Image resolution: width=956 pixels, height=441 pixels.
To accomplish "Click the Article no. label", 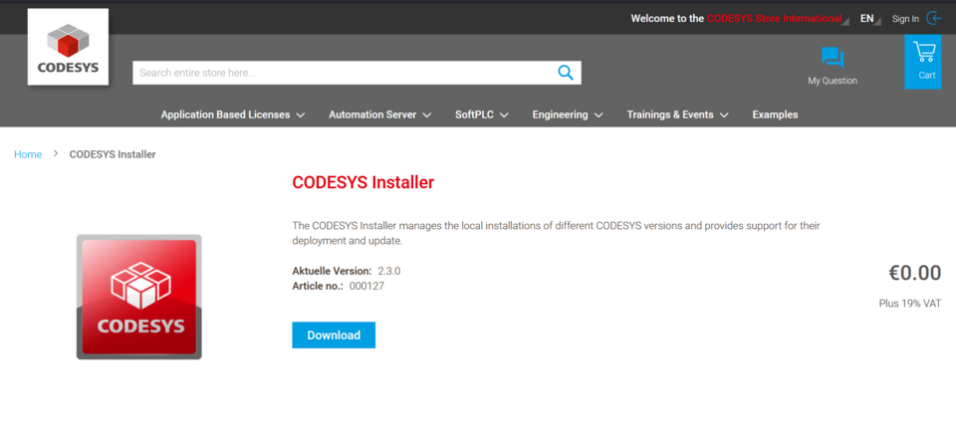I will 318,286.
